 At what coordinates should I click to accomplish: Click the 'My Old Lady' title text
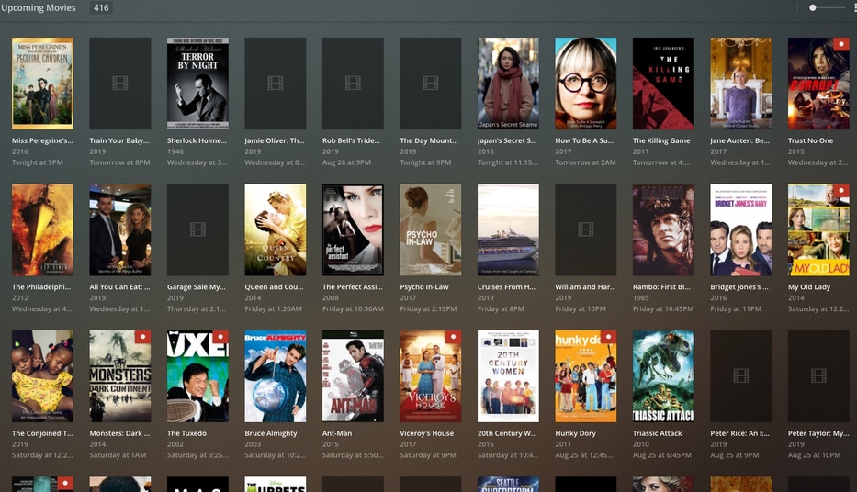809,286
